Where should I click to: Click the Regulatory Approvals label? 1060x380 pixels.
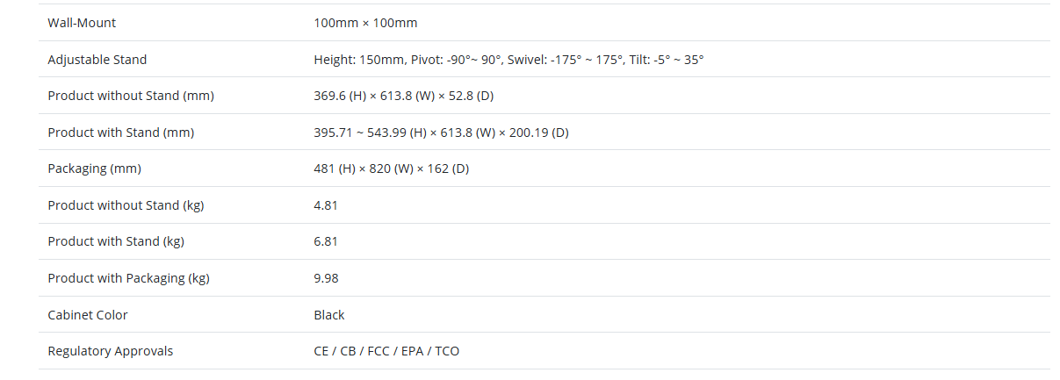[x=111, y=351]
